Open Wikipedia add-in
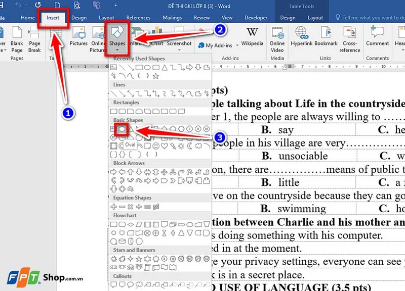 tap(252, 36)
